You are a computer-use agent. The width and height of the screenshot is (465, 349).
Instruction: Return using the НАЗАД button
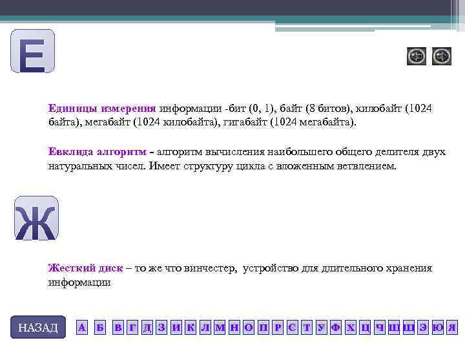click(x=38, y=327)
